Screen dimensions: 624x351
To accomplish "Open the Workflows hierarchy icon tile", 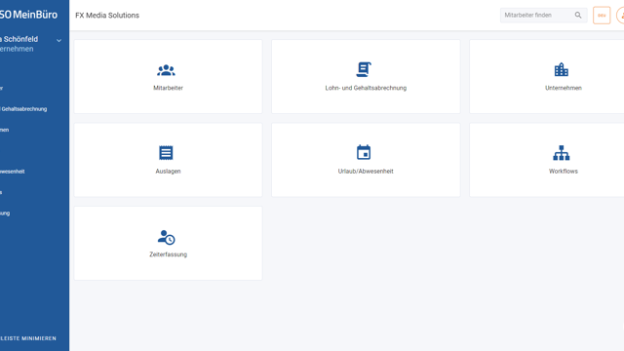I will (547, 160).
